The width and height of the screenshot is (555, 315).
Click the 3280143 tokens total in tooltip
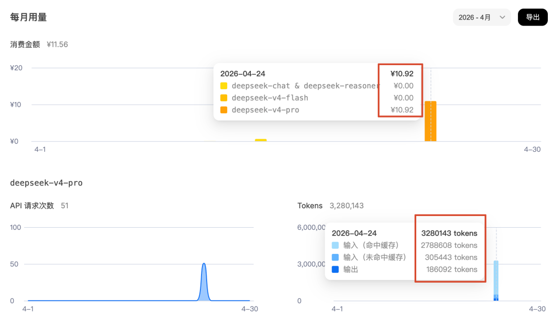click(x=449, y=233)
